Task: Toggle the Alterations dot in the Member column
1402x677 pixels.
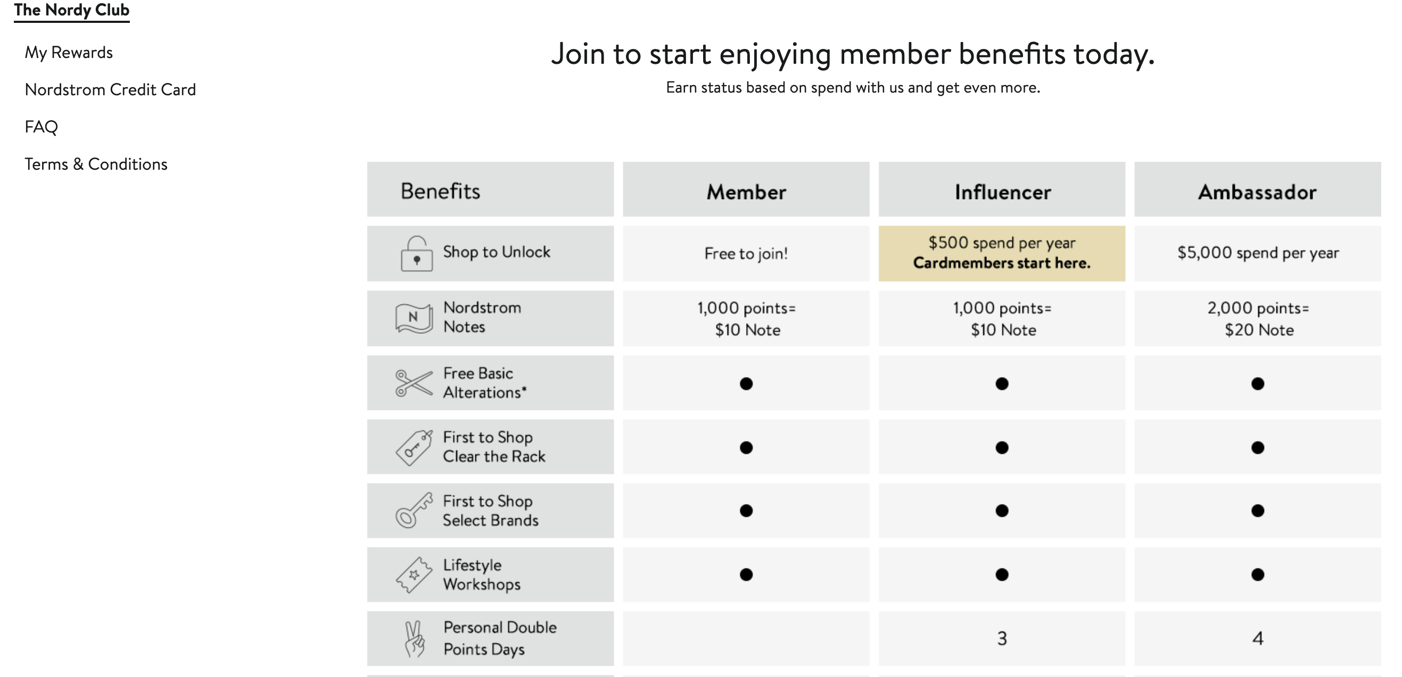Action: 746,383
